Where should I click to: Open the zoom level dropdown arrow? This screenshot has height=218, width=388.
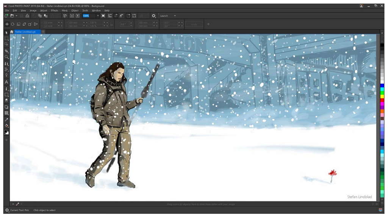(98, 16)
